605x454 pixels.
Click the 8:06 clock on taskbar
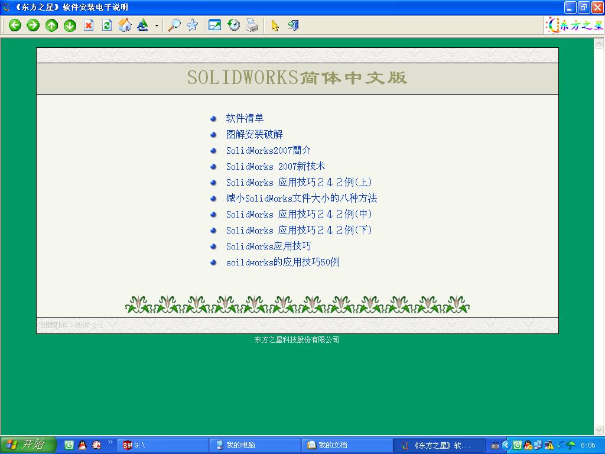(588, 445)
